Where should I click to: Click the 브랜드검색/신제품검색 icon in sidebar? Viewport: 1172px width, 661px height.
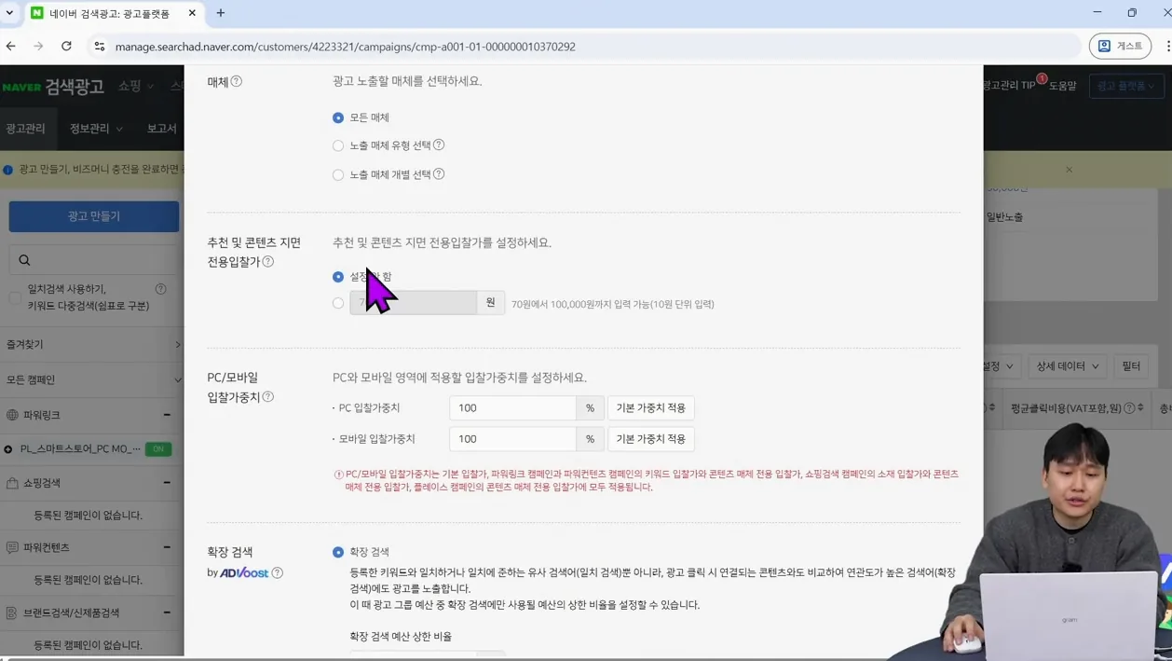(12, 613)
